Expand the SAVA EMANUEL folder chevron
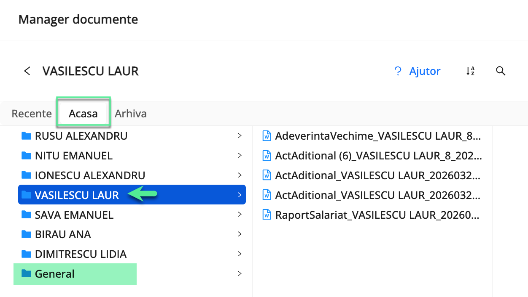 click(240, 215)
